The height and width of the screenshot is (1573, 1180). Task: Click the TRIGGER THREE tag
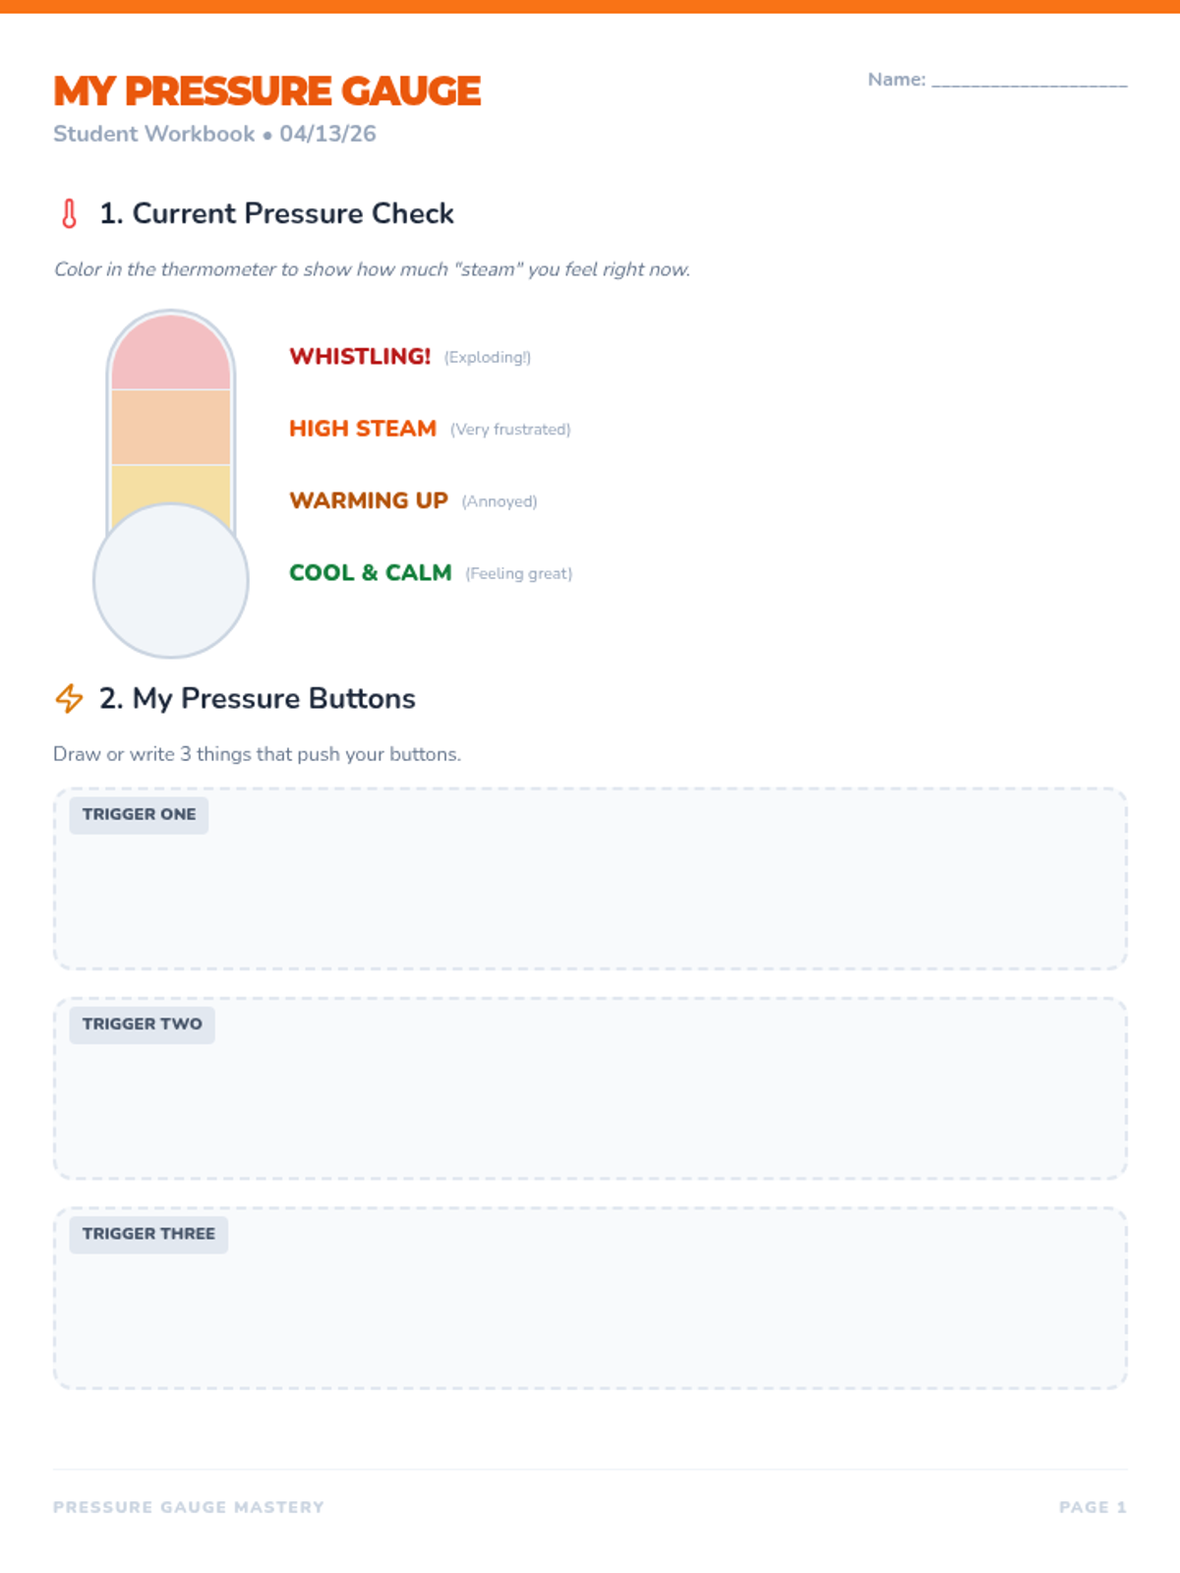click(148, 1234)
